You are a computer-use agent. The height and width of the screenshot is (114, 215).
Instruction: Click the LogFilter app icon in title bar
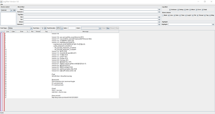tap(1, 1)
